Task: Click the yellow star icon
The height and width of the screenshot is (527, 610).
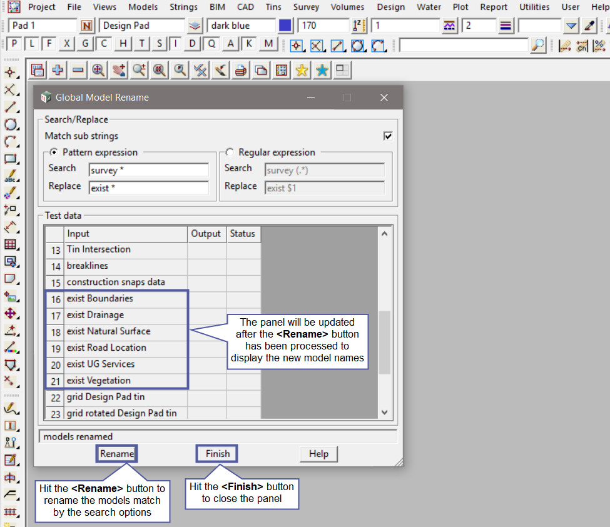Action: tap(302, 71)
